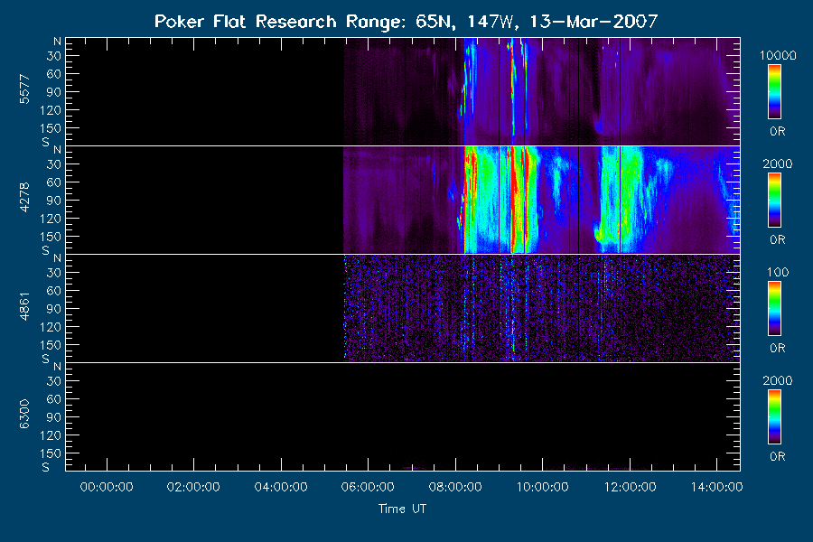Click the 90 tick label on 5577 axis
Image resolution: width=813 pixels, height=542 pixels.
point(54,92)
